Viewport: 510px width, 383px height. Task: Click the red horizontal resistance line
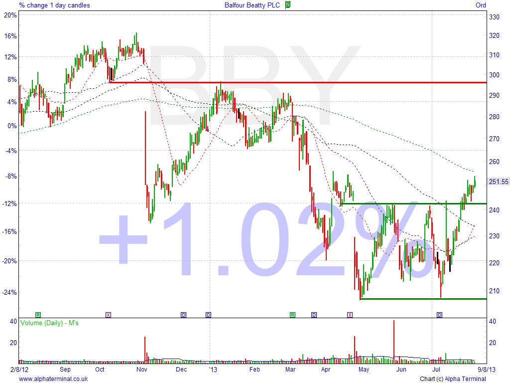(x=299, y=82)
